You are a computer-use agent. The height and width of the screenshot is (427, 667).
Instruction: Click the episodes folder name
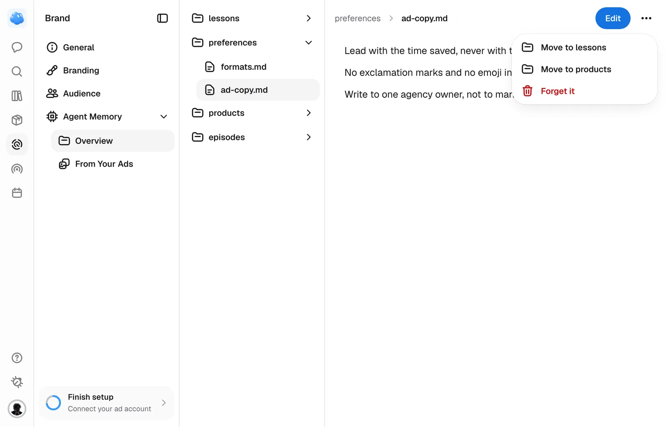pos(227,137)
